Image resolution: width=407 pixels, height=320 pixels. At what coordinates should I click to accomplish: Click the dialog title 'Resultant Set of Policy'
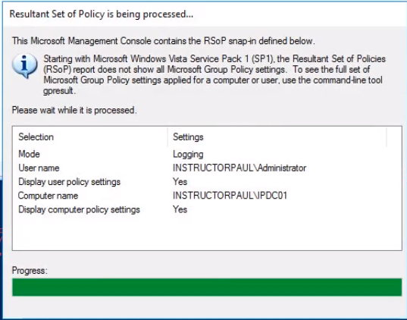click(102, 14)
